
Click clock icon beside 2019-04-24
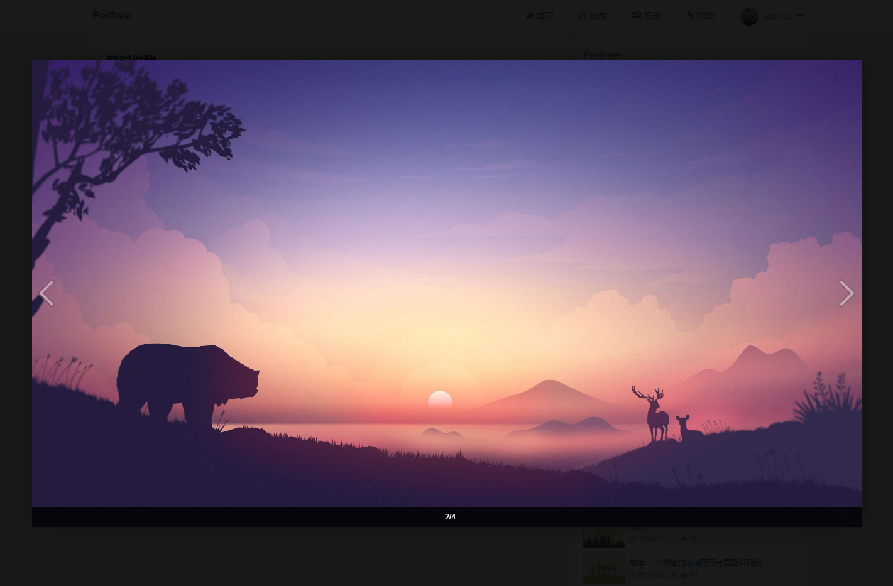coord(632,575)
